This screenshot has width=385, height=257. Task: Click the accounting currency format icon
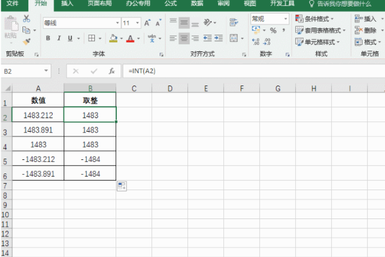pyautogui.click(x=256, y=30)
